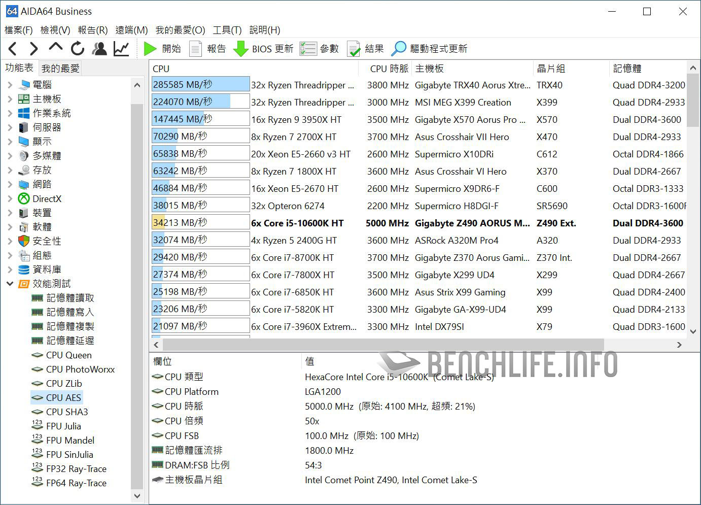Open the 工具(T) menu
This screenshot has width=701, height=505.
pyautogui.click(x=227, y=30)
